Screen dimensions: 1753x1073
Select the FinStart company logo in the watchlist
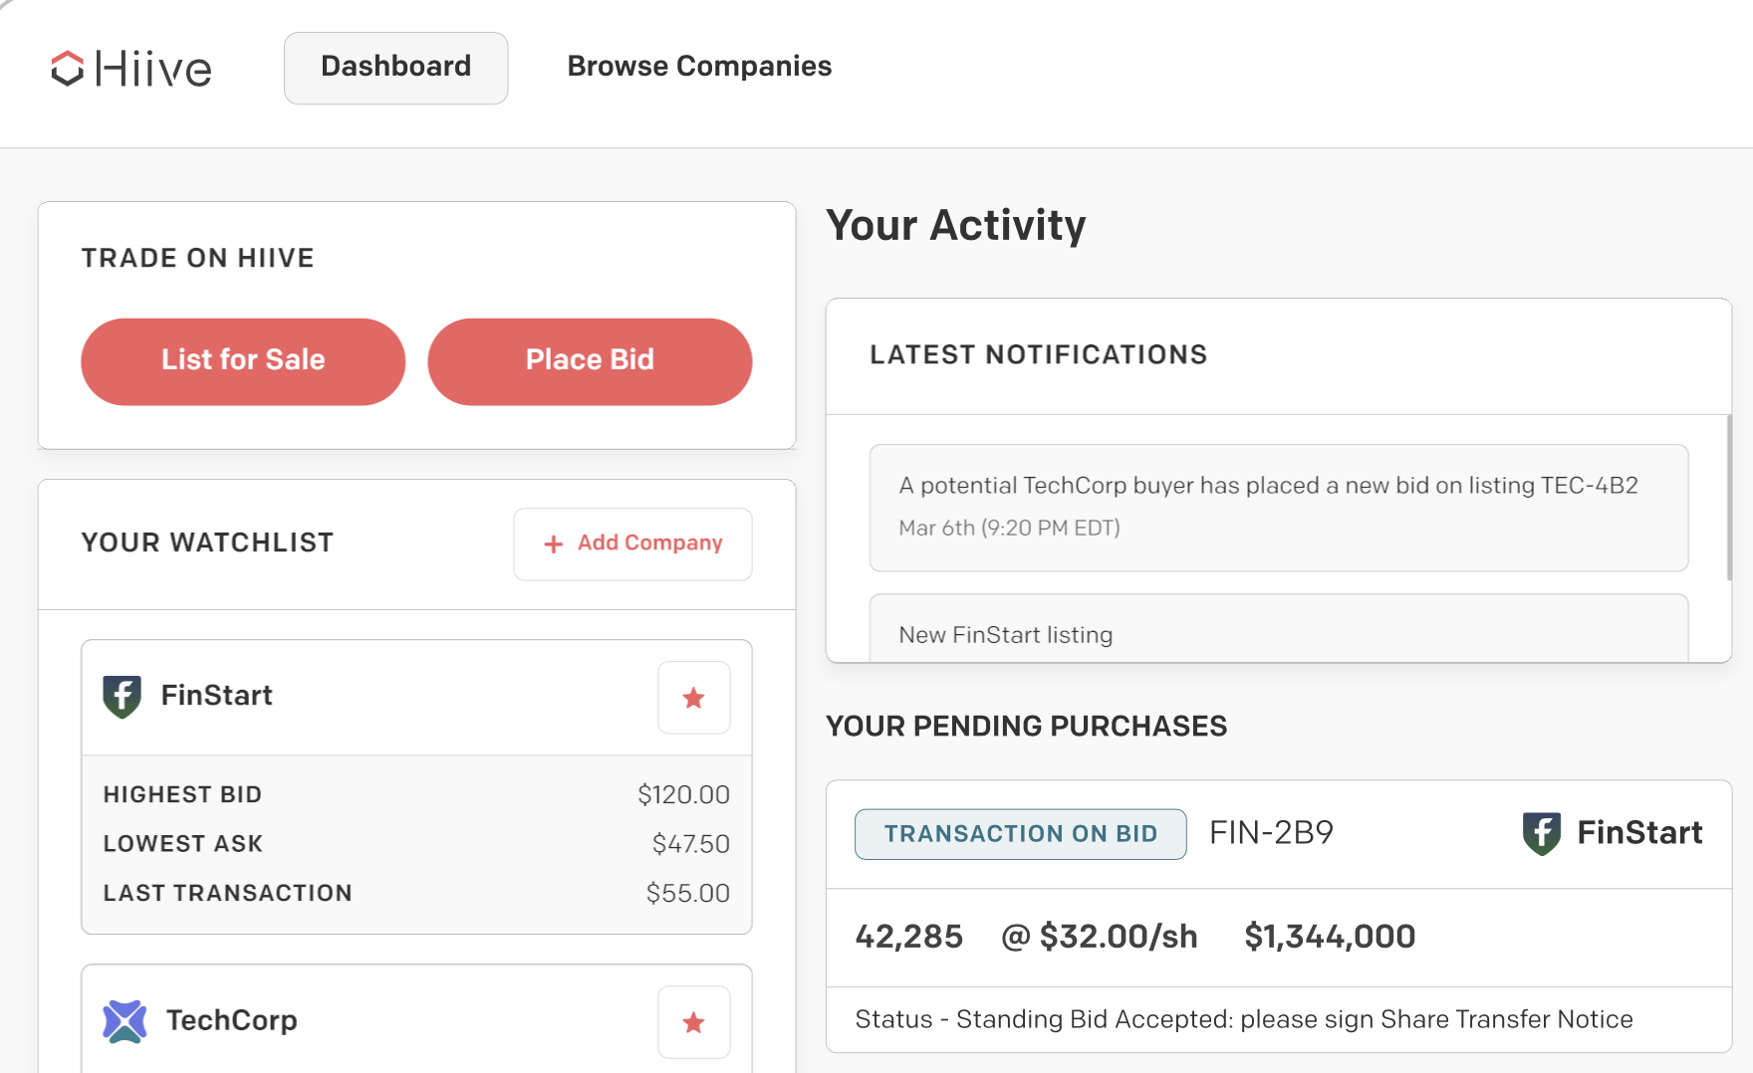click(122, 697)
